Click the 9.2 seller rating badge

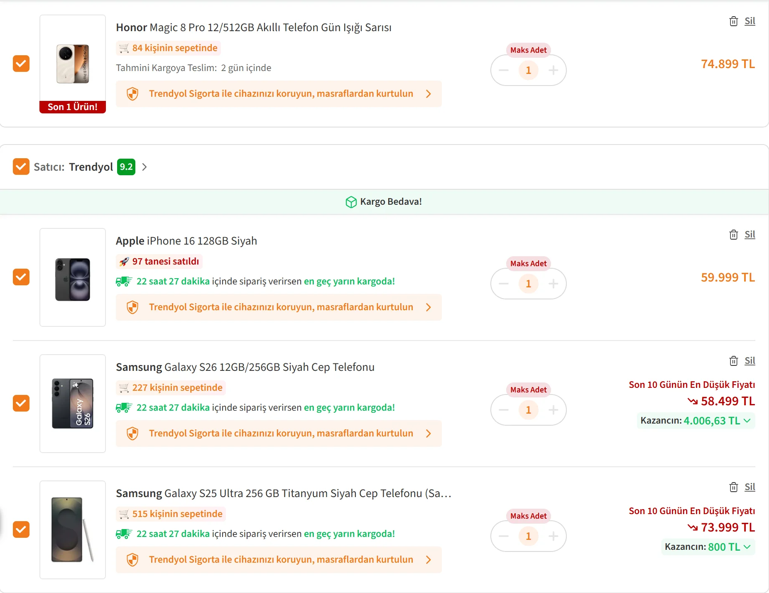pyautogui.click(x=126, y=167)
